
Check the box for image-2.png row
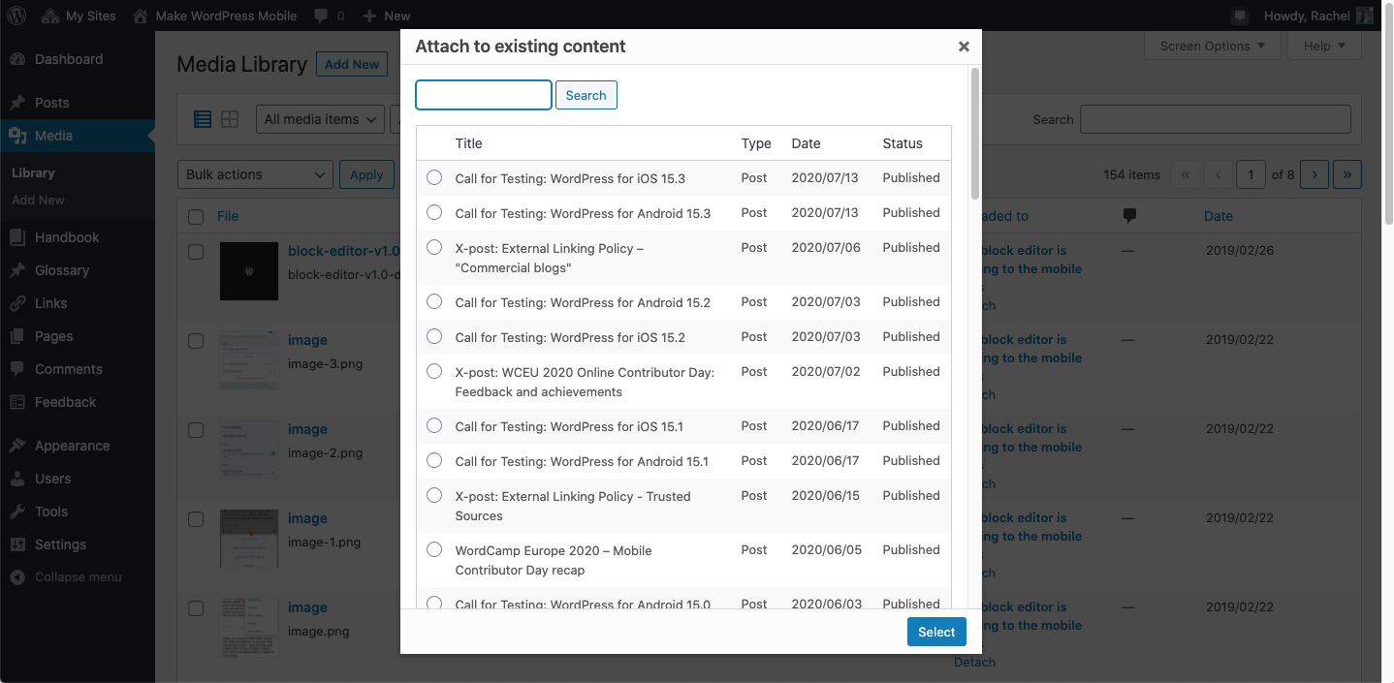196,430
